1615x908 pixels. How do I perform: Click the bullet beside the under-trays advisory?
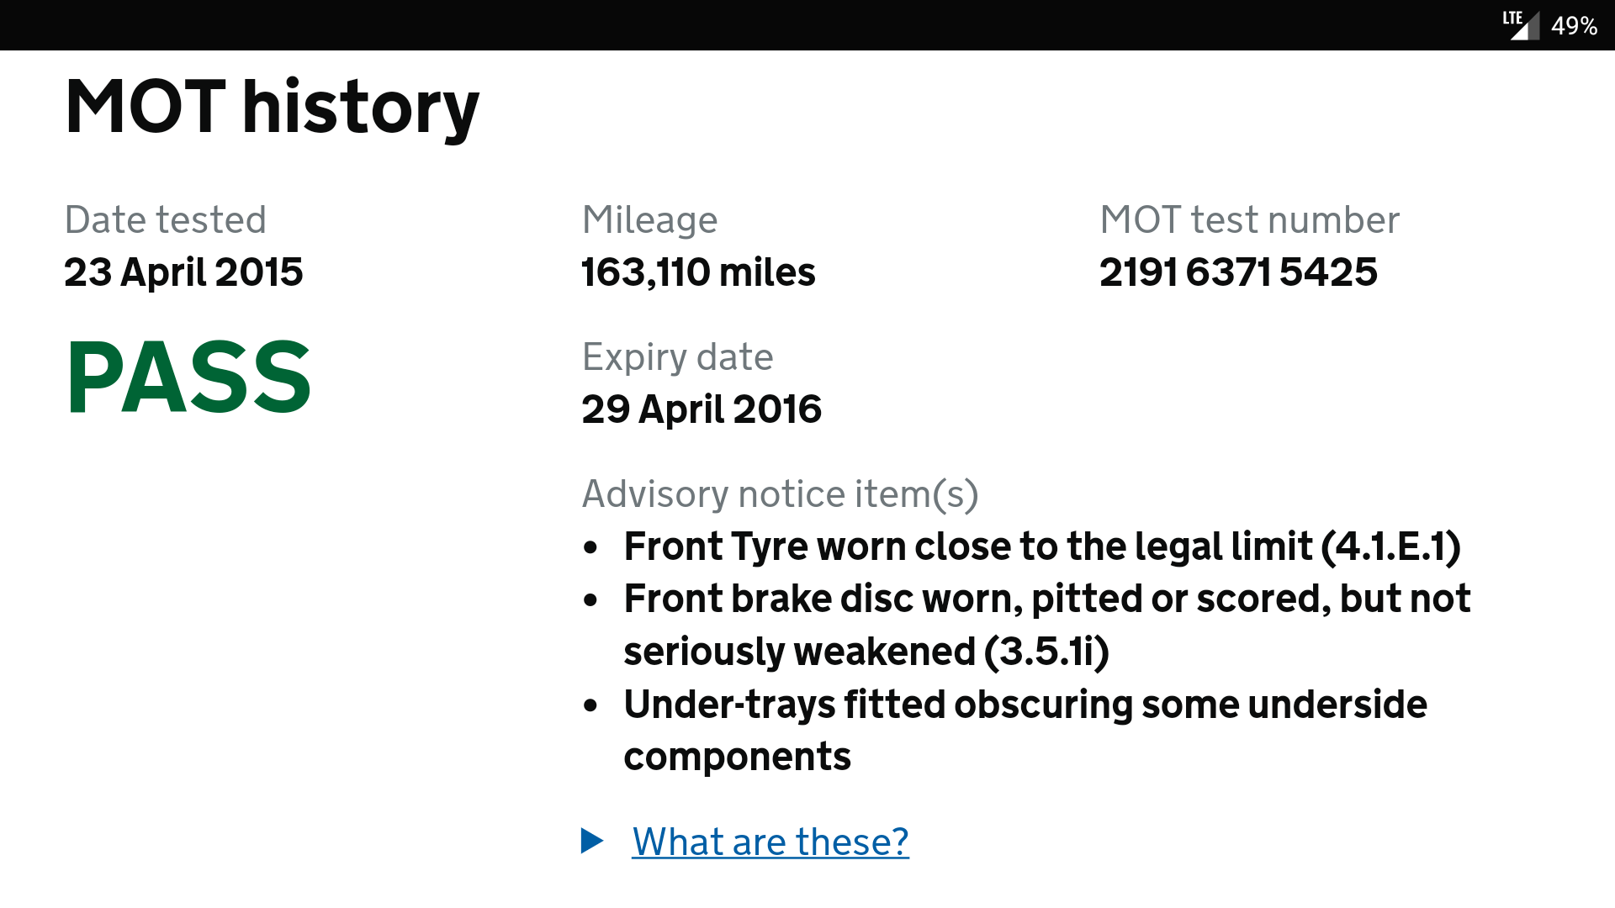pos(590,705)
